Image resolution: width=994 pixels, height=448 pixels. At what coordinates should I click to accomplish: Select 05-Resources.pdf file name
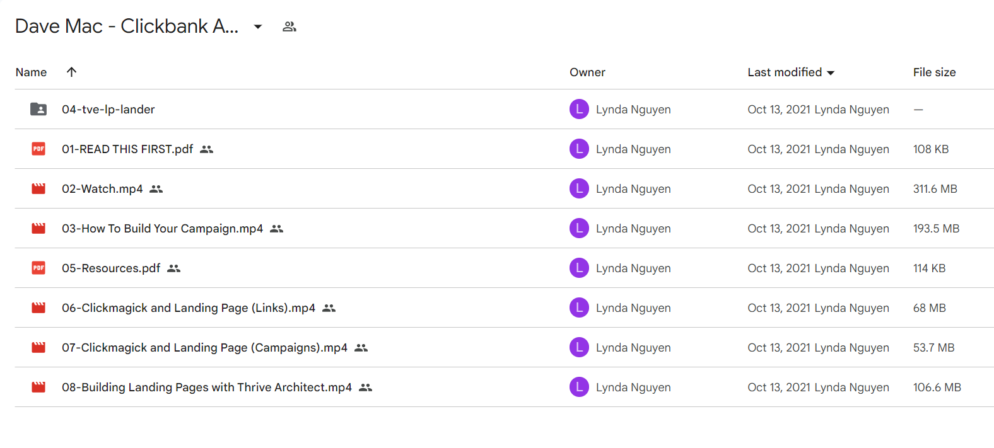coord(111,268)
